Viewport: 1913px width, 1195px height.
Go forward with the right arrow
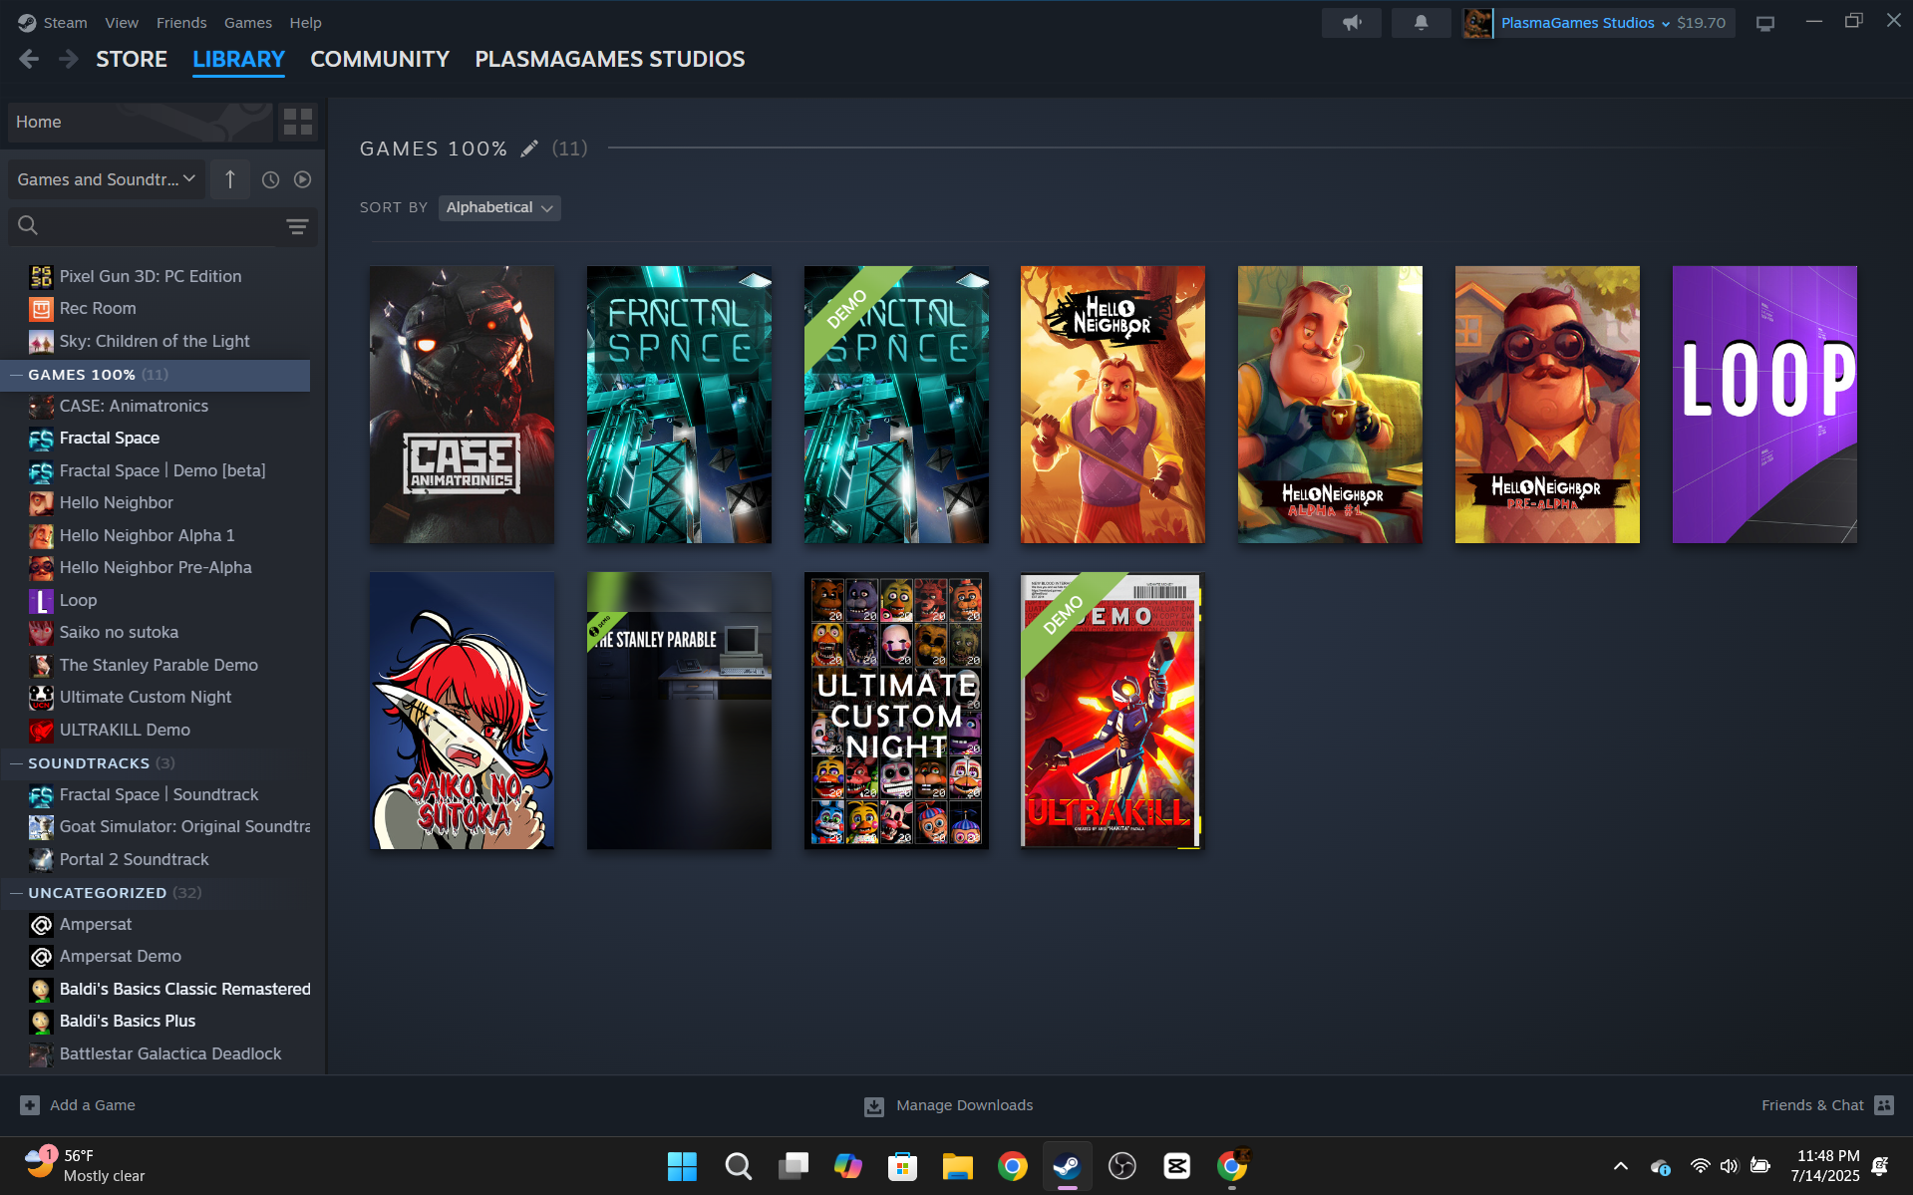(68, 60)
